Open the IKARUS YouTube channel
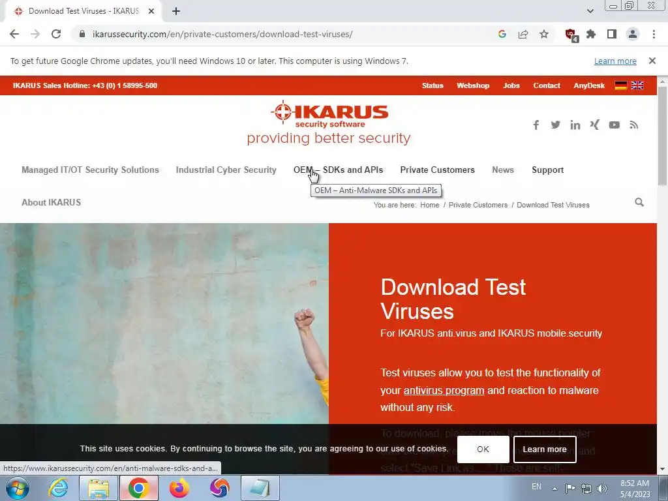Image resolution: width=668 pixels, height=501 pixels. [614, 125]
